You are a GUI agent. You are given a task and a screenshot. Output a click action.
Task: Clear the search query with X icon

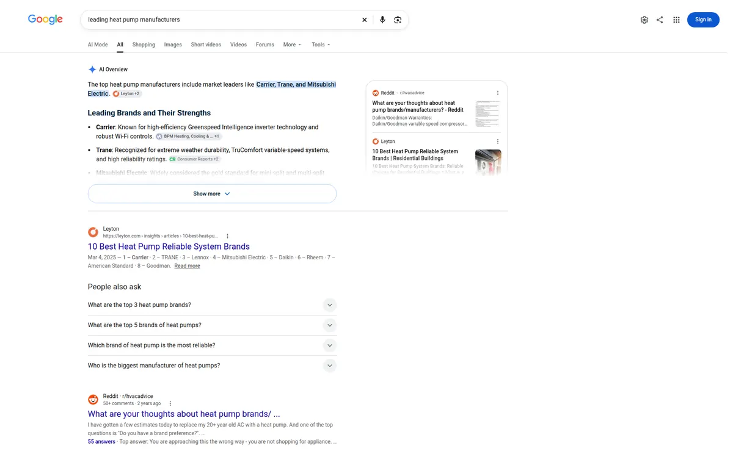pyautogui.click(x=365, y=20)
